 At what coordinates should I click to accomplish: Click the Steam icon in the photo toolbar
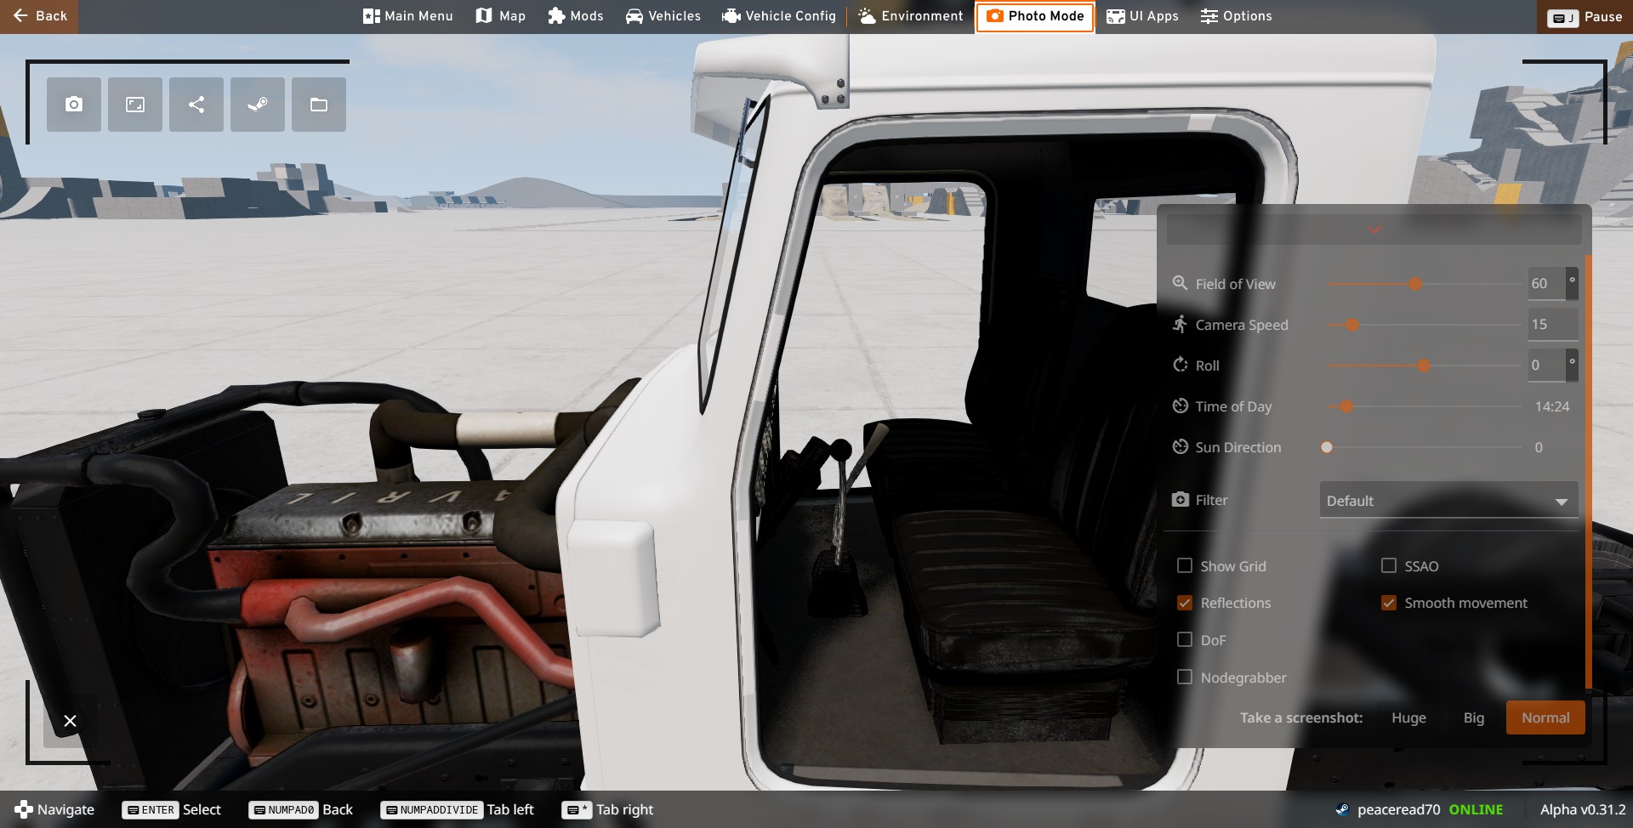(258, 105)
